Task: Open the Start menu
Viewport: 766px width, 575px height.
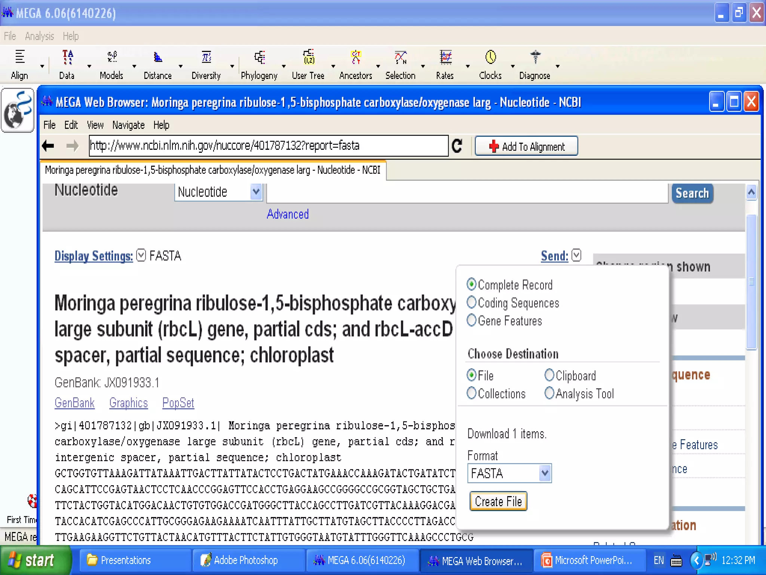Action: tap(36, 560)
